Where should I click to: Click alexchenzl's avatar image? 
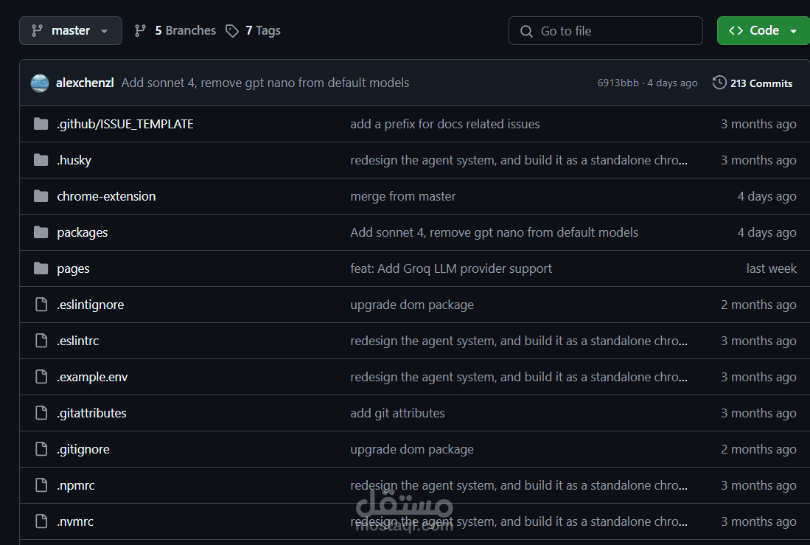click(40, 83)
